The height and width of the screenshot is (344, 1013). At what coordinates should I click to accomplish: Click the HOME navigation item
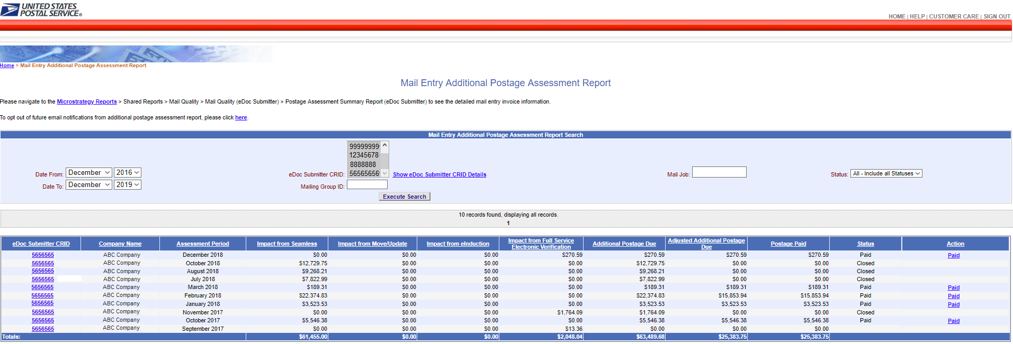click(897, 17)
